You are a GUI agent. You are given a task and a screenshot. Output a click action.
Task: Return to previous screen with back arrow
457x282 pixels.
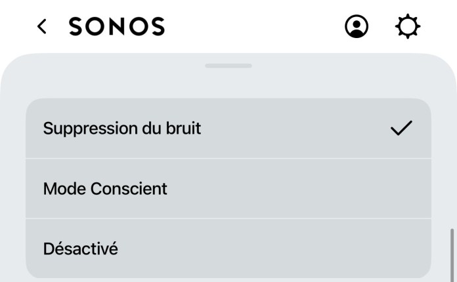click(x=41, y=26)
